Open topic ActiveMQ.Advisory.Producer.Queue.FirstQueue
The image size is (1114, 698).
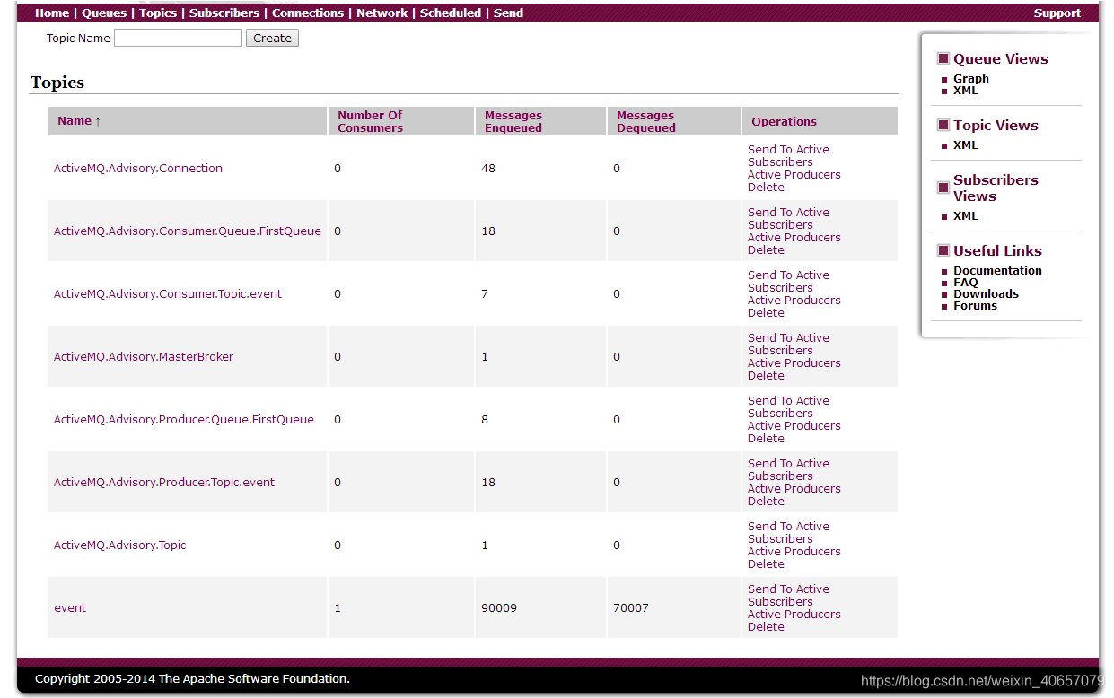click(x=184, y=419)
